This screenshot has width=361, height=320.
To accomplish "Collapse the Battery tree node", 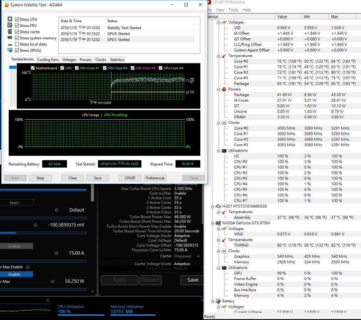I will (212, 301).
